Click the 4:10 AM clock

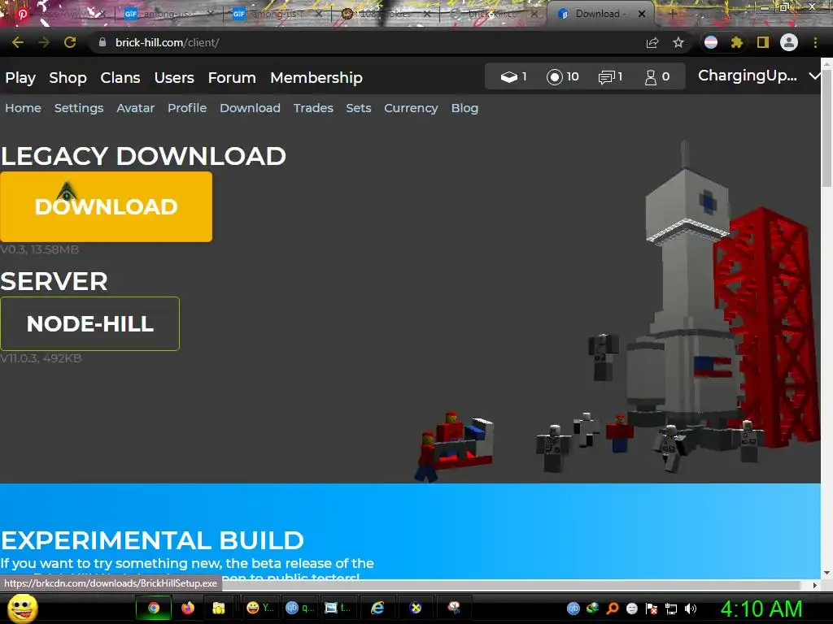coord(761,609)
